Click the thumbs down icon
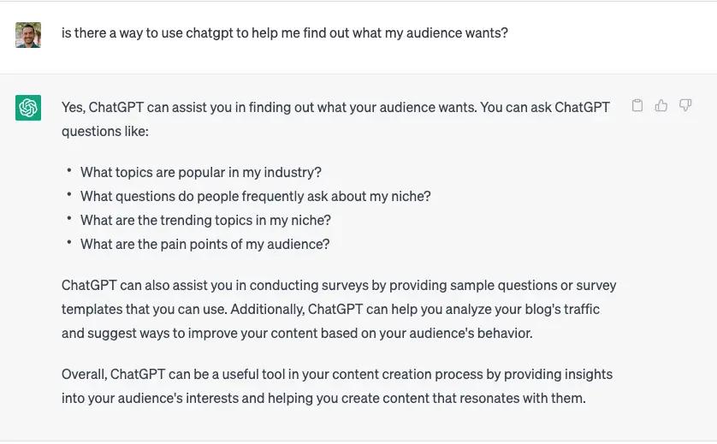This screenshot has height=444, width=717. [x=685, y=105]
